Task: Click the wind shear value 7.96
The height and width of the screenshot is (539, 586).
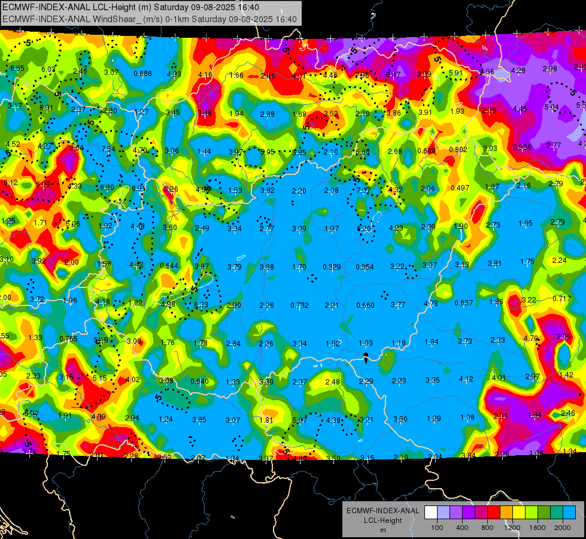Action: click(362, 75)
